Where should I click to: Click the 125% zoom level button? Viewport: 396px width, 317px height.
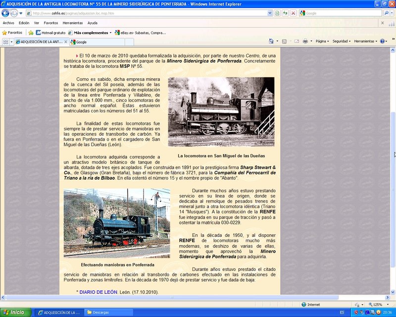click(375, 305)
